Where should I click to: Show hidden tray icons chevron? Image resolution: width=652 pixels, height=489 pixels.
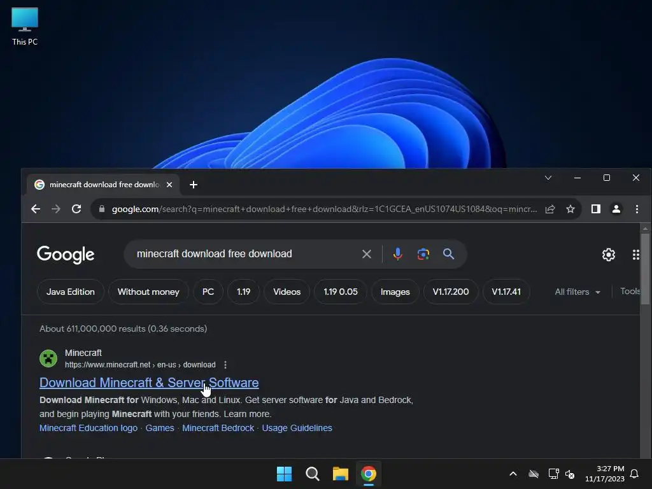pyautogui.click(x=513, y=474)
